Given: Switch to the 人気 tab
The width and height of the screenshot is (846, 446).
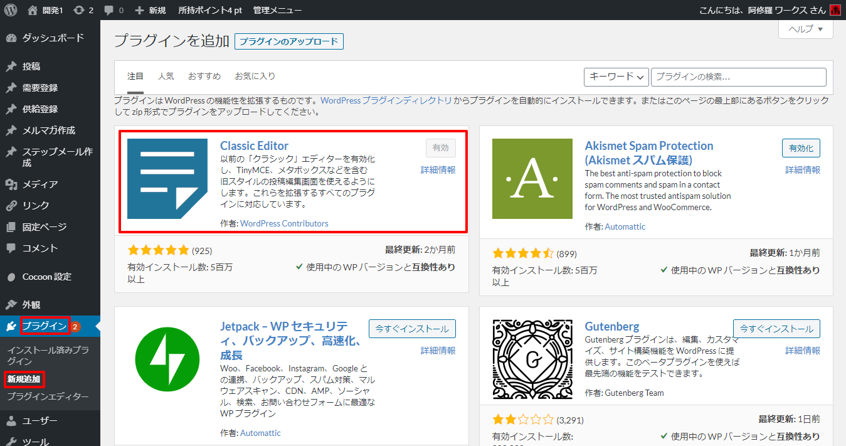Looking at the screenshot, I should (166, 77).
